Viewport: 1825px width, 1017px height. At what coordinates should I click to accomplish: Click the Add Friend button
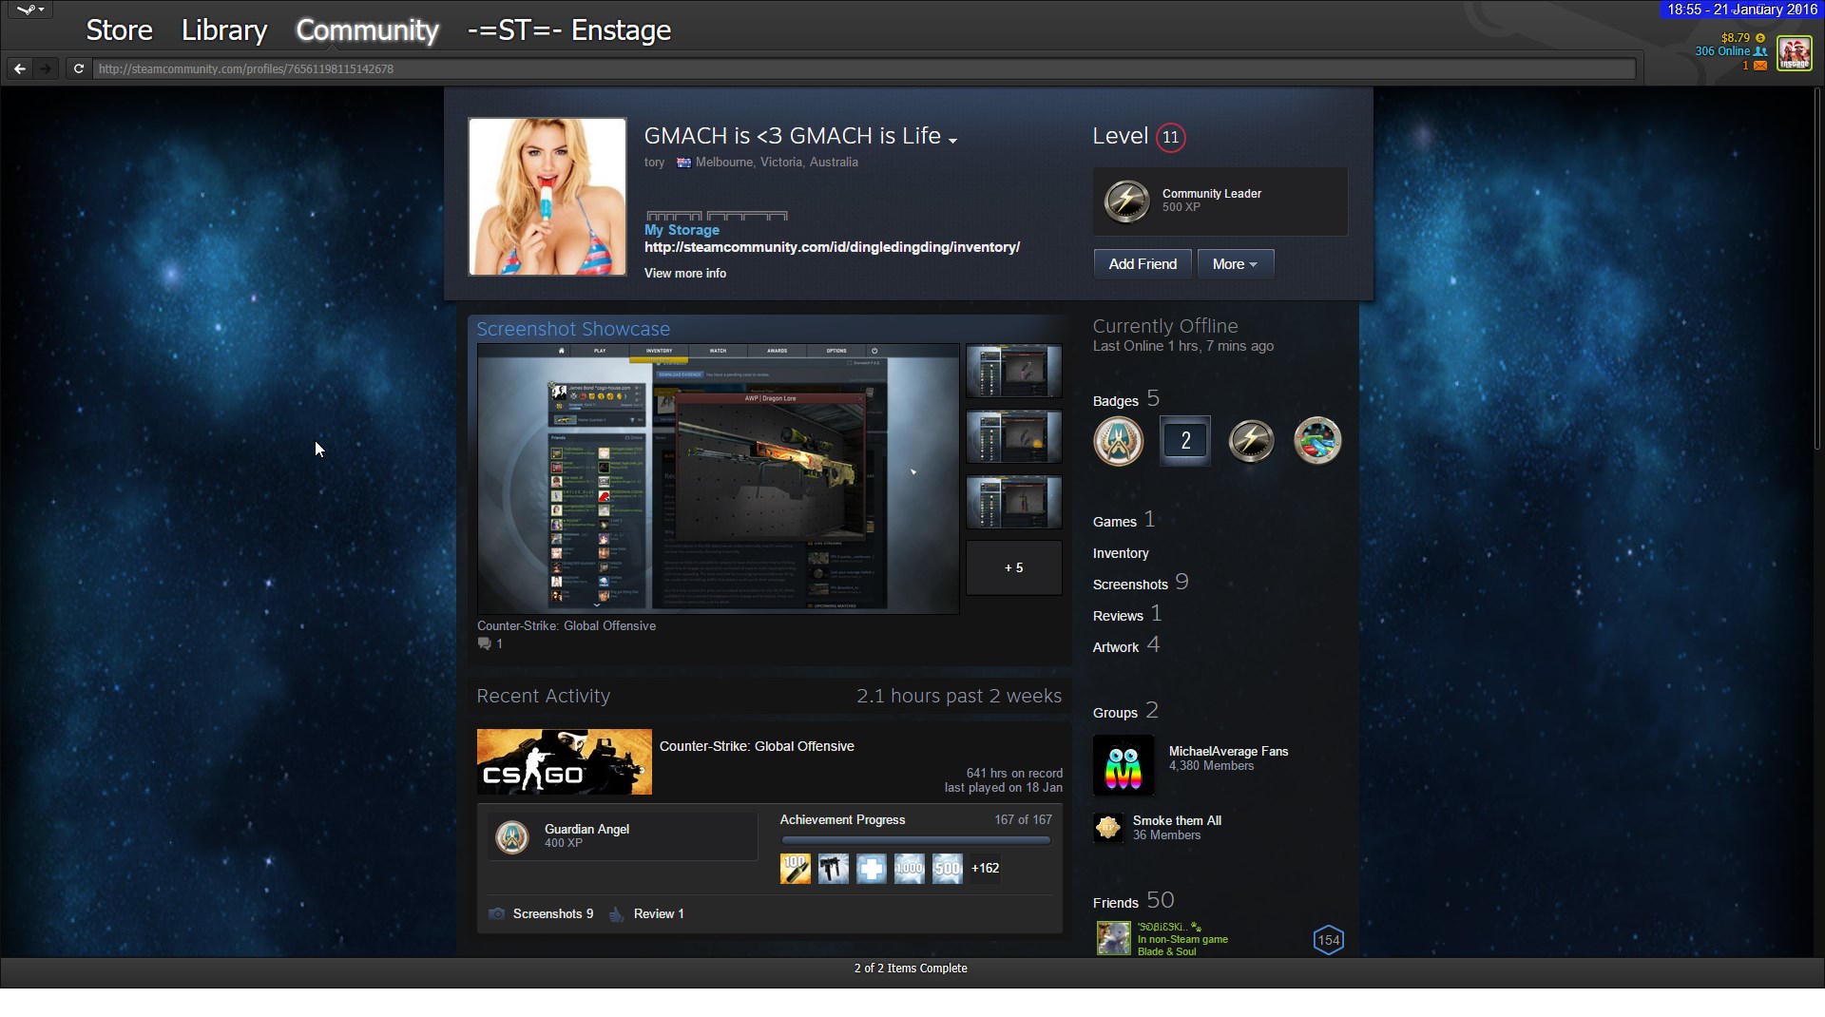click(1143, 264)
